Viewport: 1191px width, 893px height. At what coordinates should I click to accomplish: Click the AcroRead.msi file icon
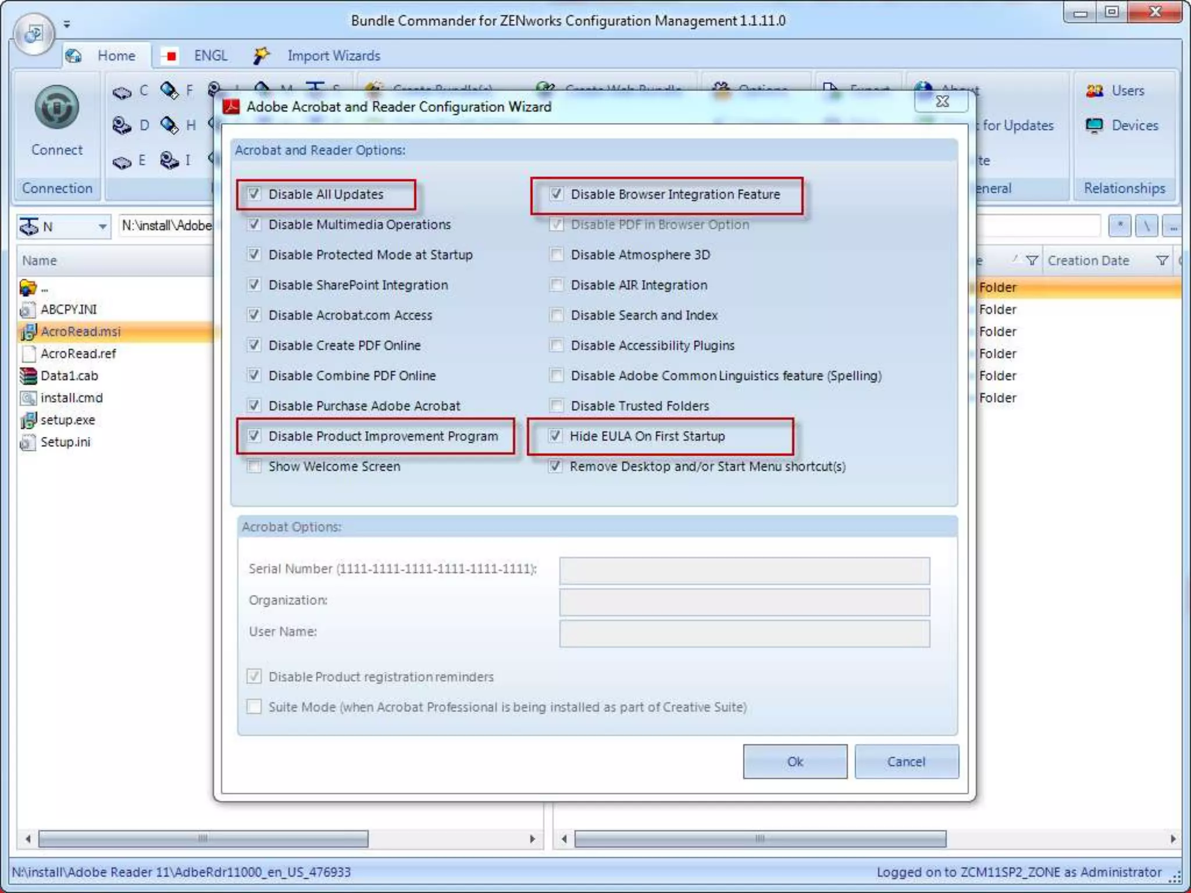click(x=28, y=331)
